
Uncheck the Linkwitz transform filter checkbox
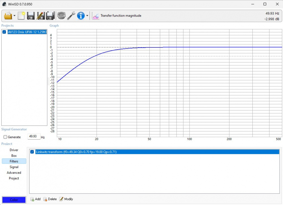[x=32, y=152]
